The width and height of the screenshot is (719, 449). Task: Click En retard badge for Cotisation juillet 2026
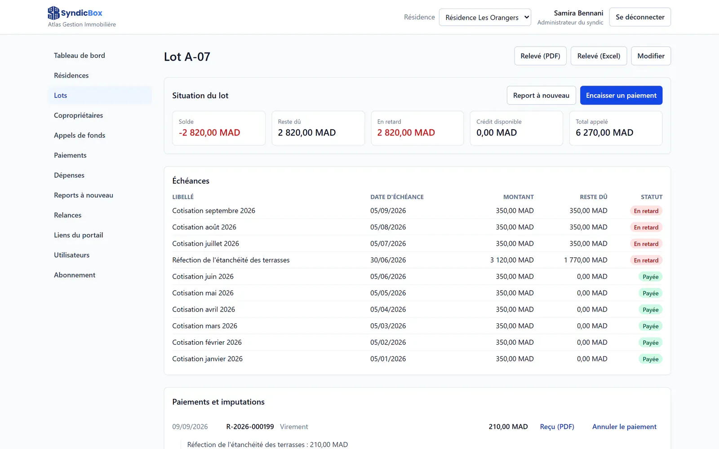click(x=646, y=244)
